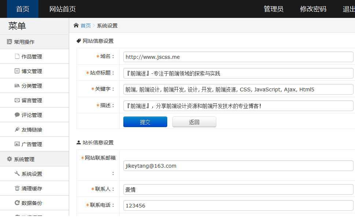Click the blue 提交 button
This screenshot has width=355, height=221.
tap(145, 122)
